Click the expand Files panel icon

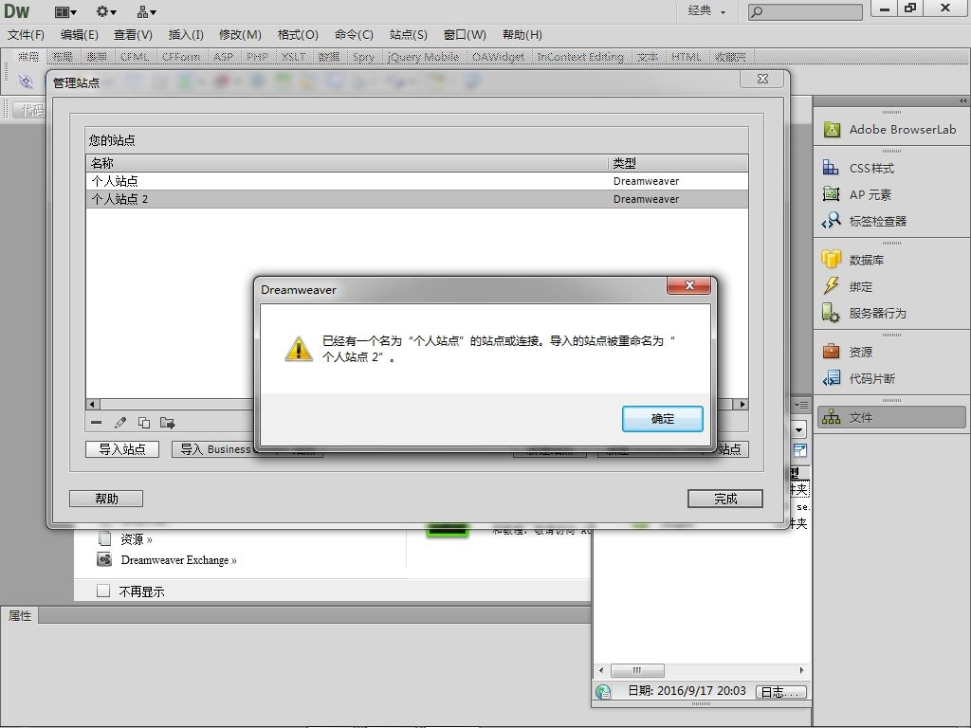pyautogui.click(x=800, y=450)
